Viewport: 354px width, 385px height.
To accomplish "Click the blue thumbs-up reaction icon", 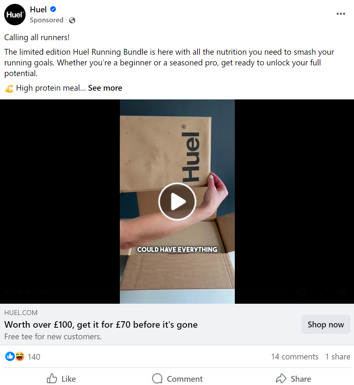I will [10, 357].
